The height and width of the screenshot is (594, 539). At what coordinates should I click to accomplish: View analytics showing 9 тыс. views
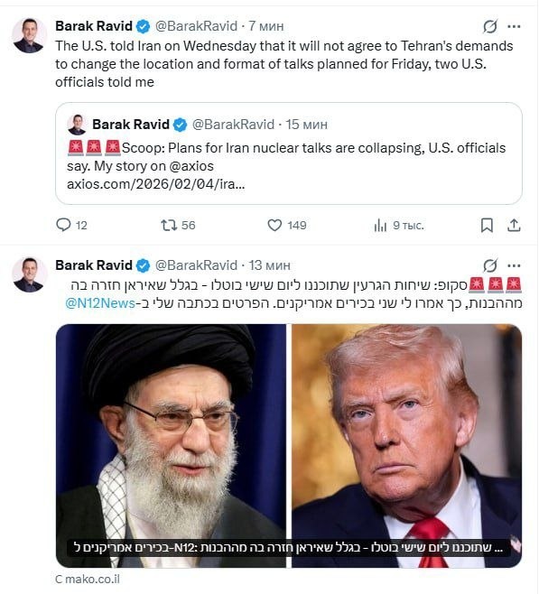380,226
